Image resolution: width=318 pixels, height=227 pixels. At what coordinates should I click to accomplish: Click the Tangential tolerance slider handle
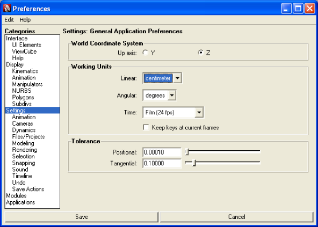click(194, 163)
